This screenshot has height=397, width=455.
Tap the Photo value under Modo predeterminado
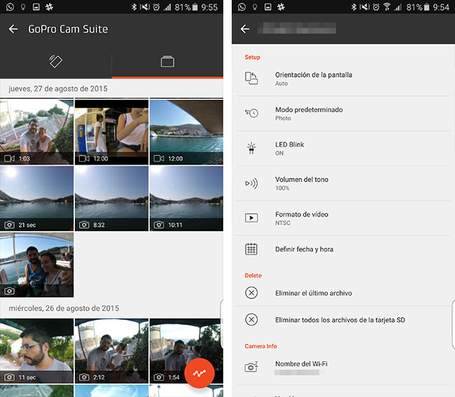283,118
